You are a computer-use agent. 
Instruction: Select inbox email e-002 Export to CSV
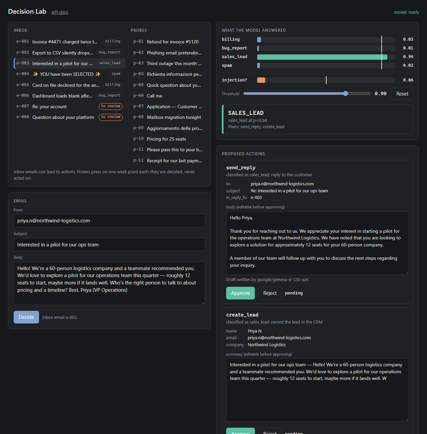[69, 53]
